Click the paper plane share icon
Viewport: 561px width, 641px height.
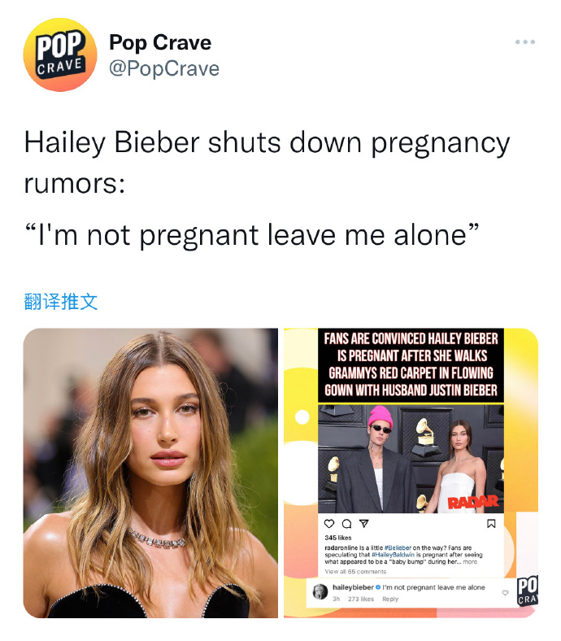(364, 524)
